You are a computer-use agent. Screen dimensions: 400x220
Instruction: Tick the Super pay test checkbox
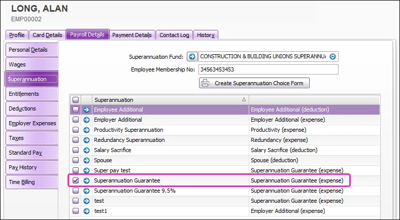click(76, 170)
